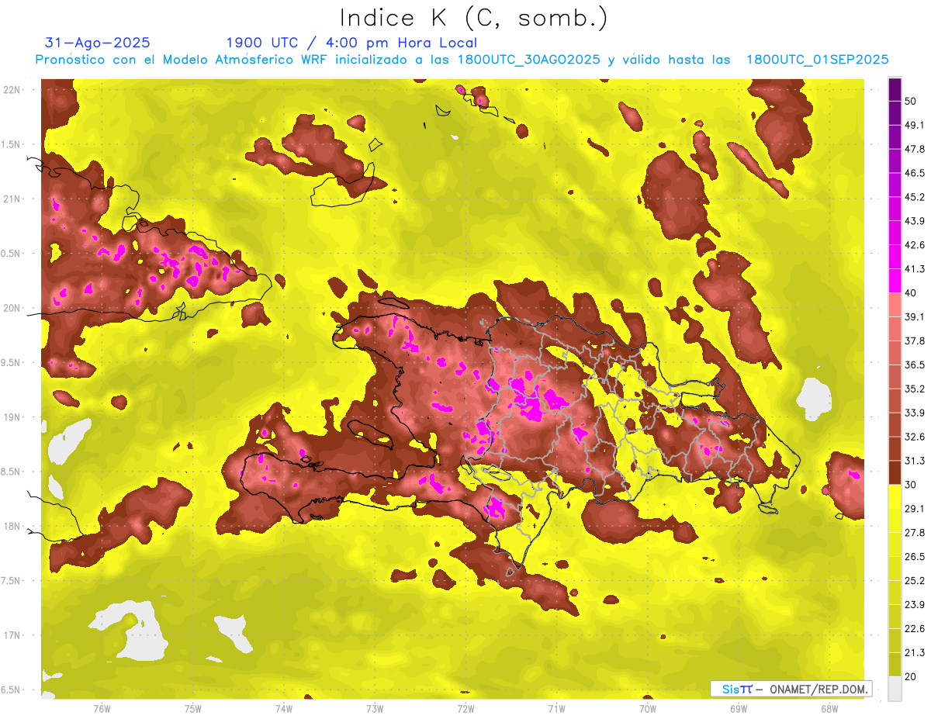Click the "1.5N" latitude label
931x719 pixels.
click(12, 145)
